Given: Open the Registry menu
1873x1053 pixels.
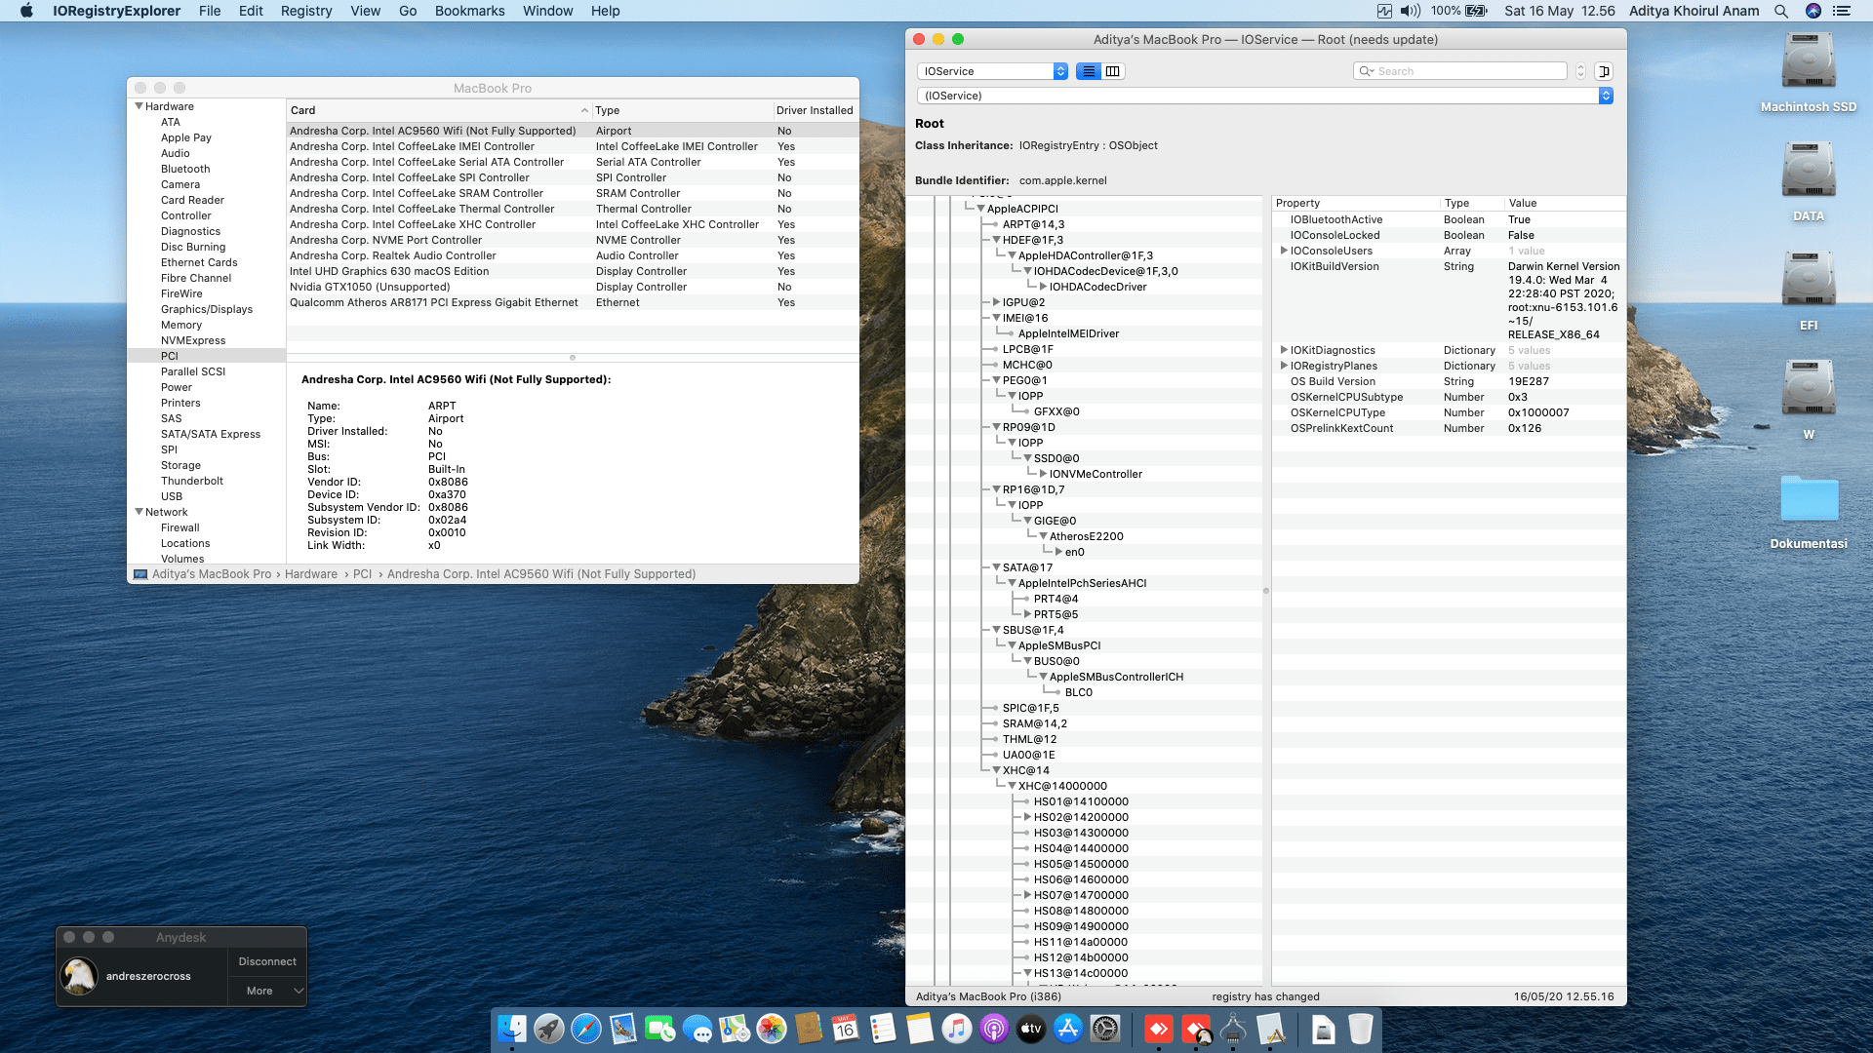Looking at the screenshot, I should [x=306, y=11].
